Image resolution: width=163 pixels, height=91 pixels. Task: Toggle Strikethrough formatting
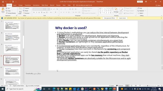(x=44, y=12)
